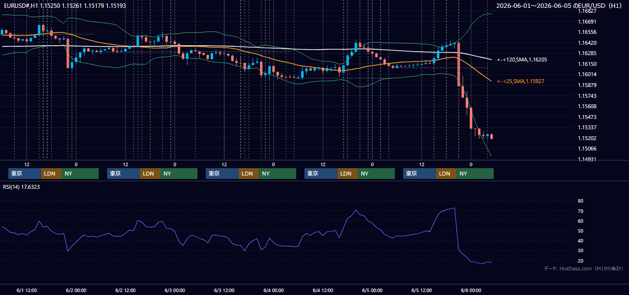Click the LDN session block for 6/3 12:00 day
Image resolution: width=629 pixels, height=295 pixels.
(x=249, y=174)
